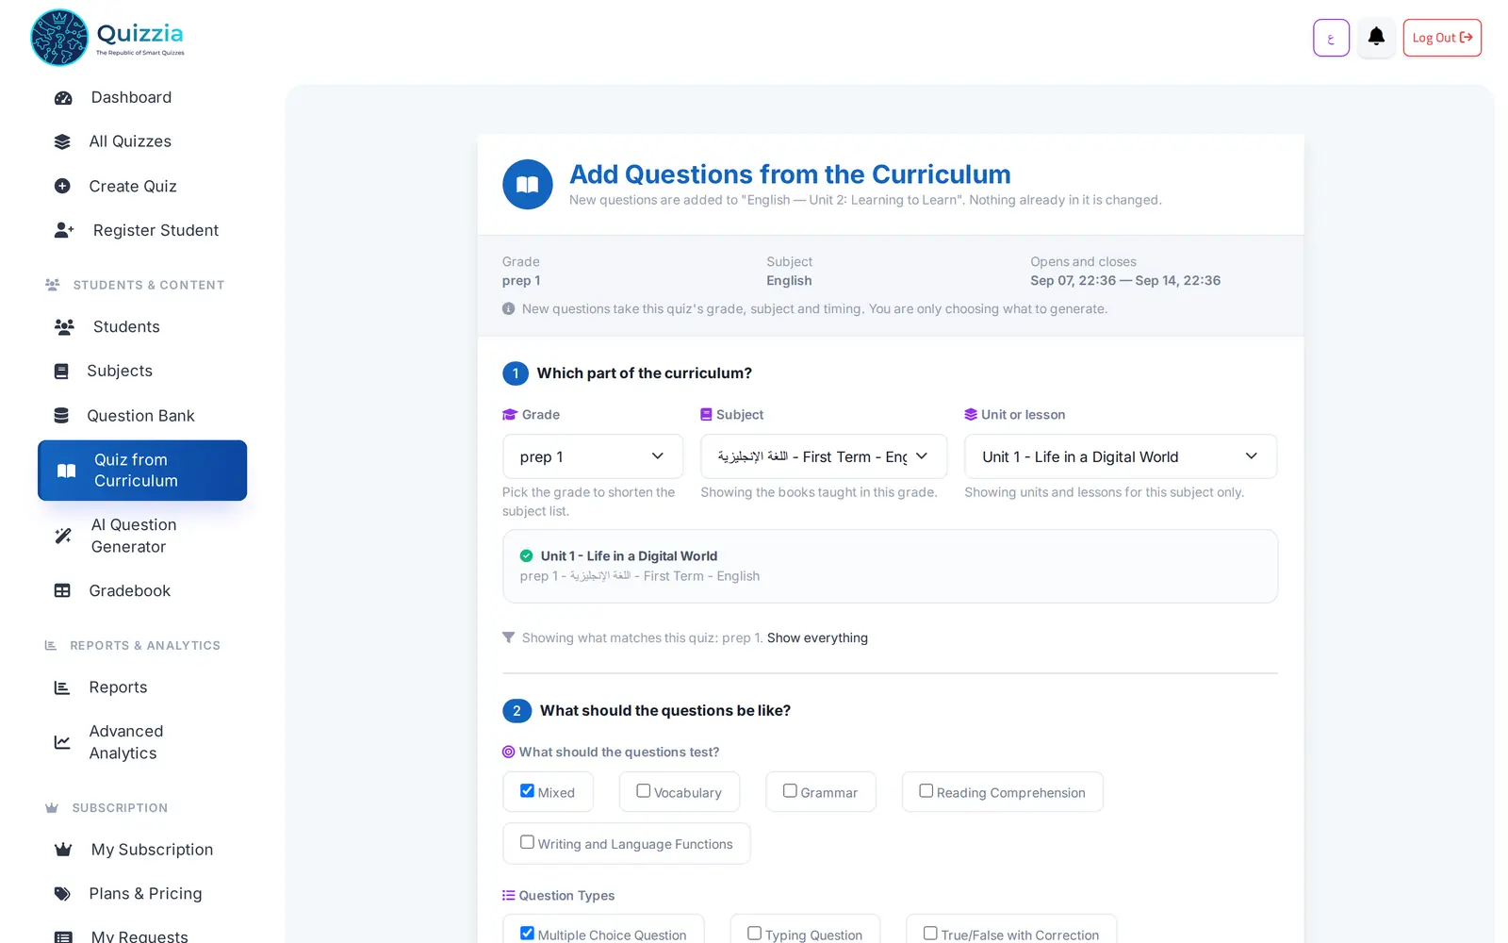Click the Gradebook table icon

point(62,591)
